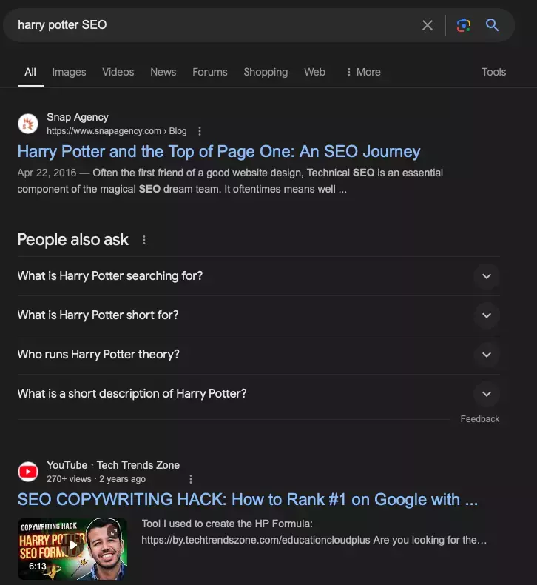Click the magnifying glass search icon

pos(493,25)
